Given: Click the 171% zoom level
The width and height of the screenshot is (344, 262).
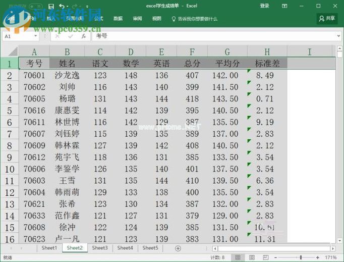Looking at the screenshot, I should 330,257.
